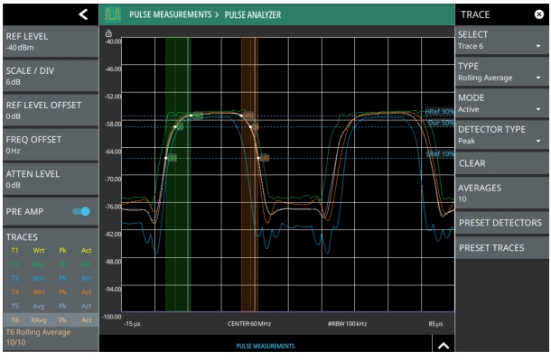Click the Clear button

tap(502, 163)
